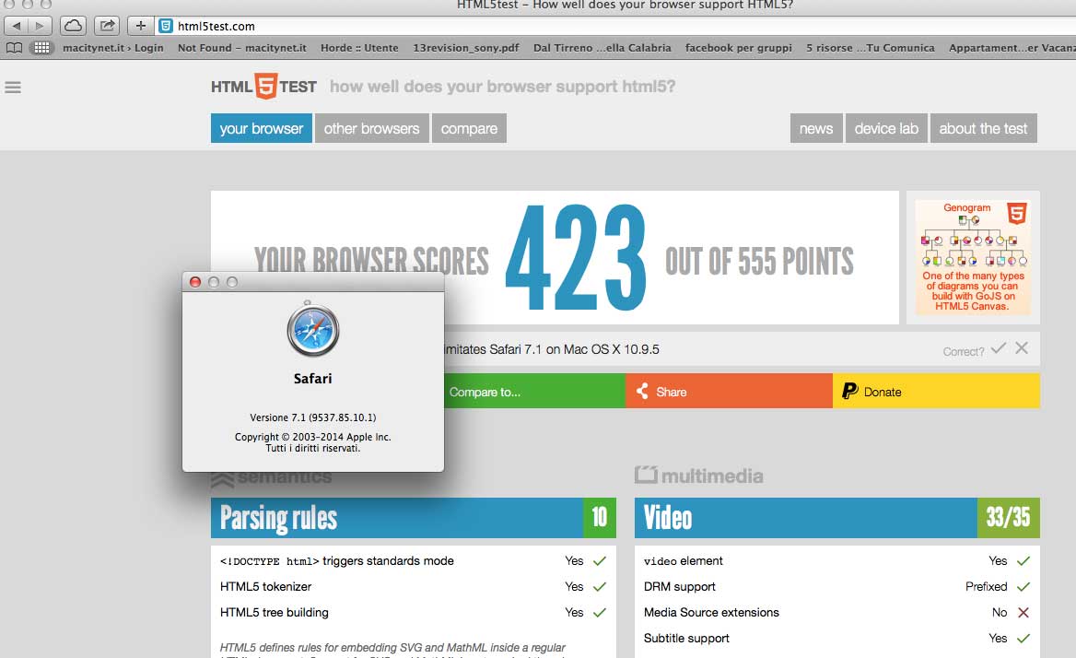
Task: Click 'Prefixed' result for DRM support
Action: (986, 587)
